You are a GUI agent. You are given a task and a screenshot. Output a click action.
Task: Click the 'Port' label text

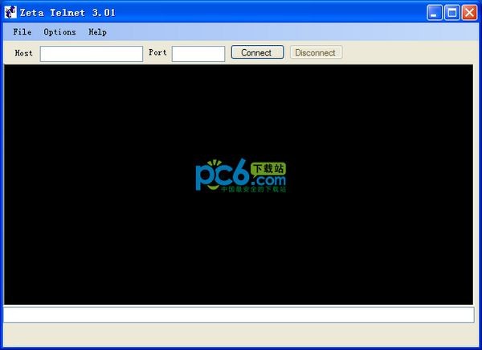tap(157, 52)
